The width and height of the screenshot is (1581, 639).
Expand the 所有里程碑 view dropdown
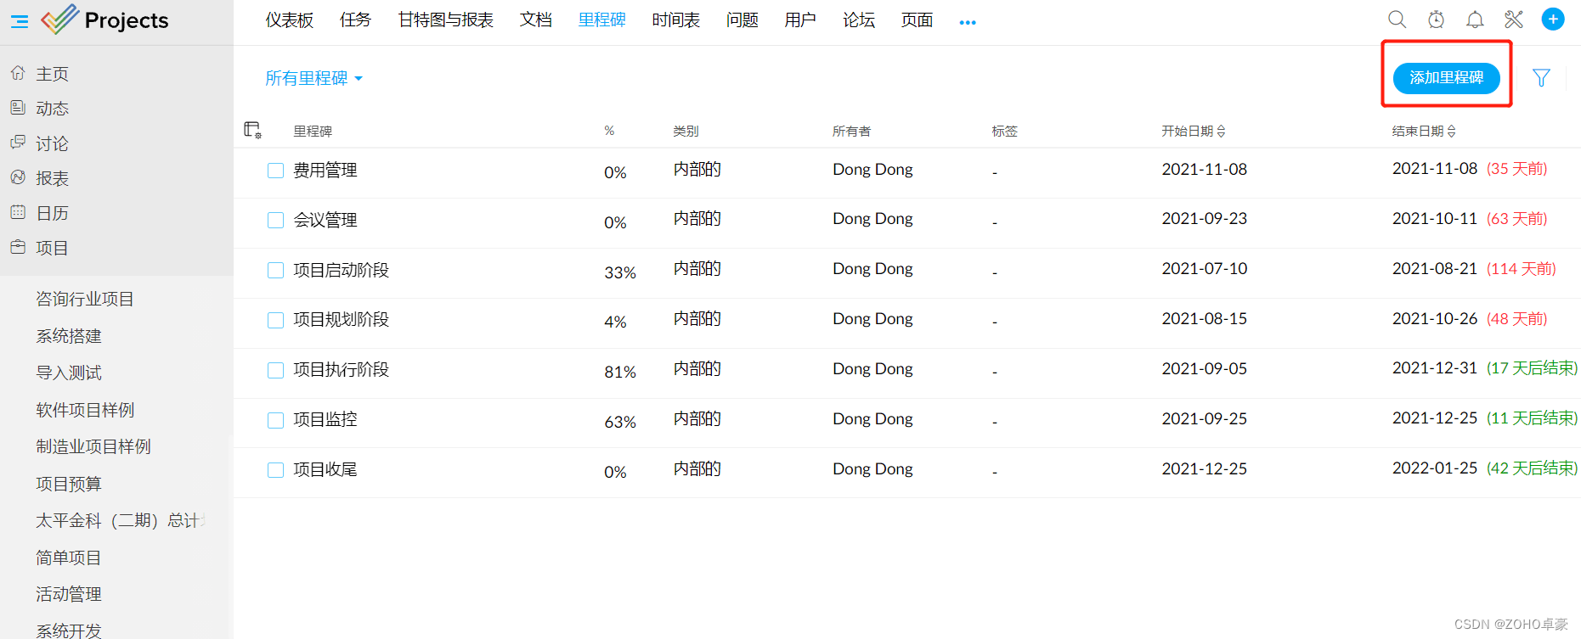pos(314,78)
